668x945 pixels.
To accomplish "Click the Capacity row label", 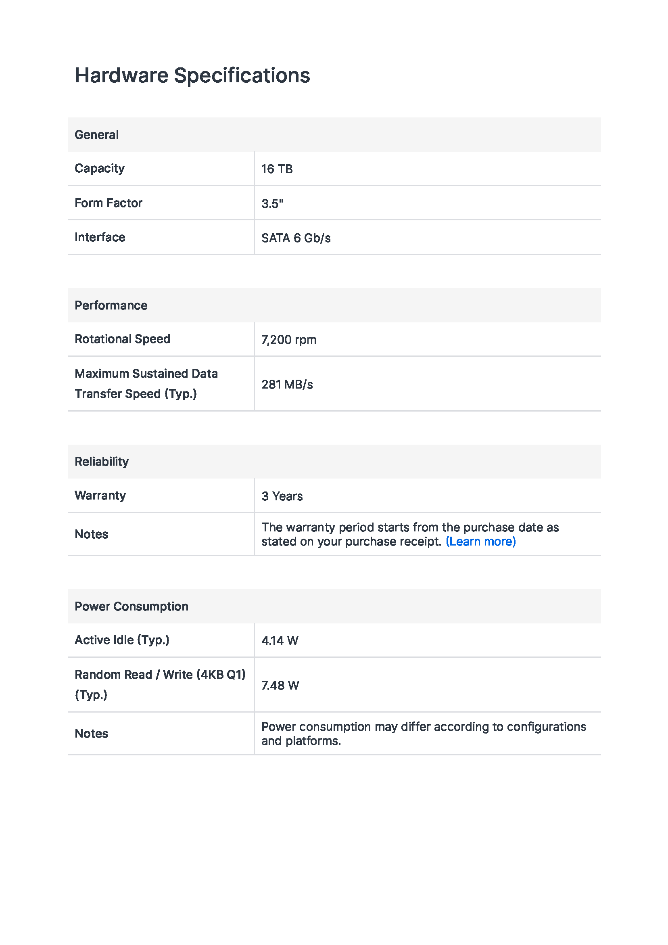I will coord(100,168).
